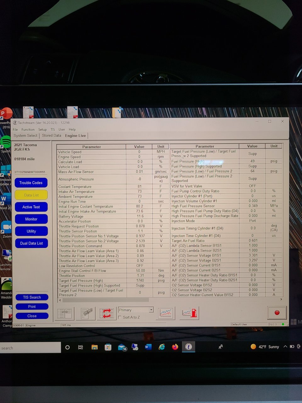Click the left Parameter column header

click(92, 147)
